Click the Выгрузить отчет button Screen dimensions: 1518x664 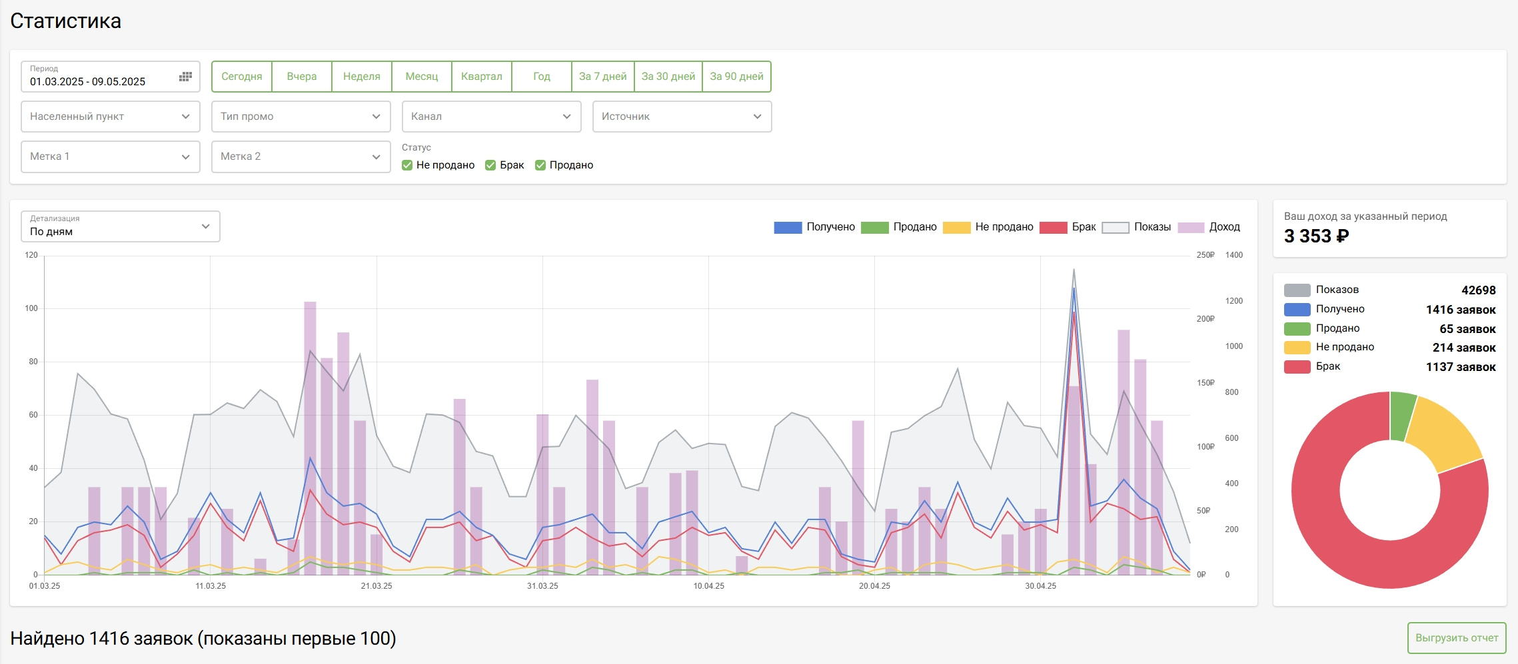[1456, 638]
